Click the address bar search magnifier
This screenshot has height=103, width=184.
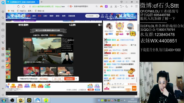click(x=96, y=6)
